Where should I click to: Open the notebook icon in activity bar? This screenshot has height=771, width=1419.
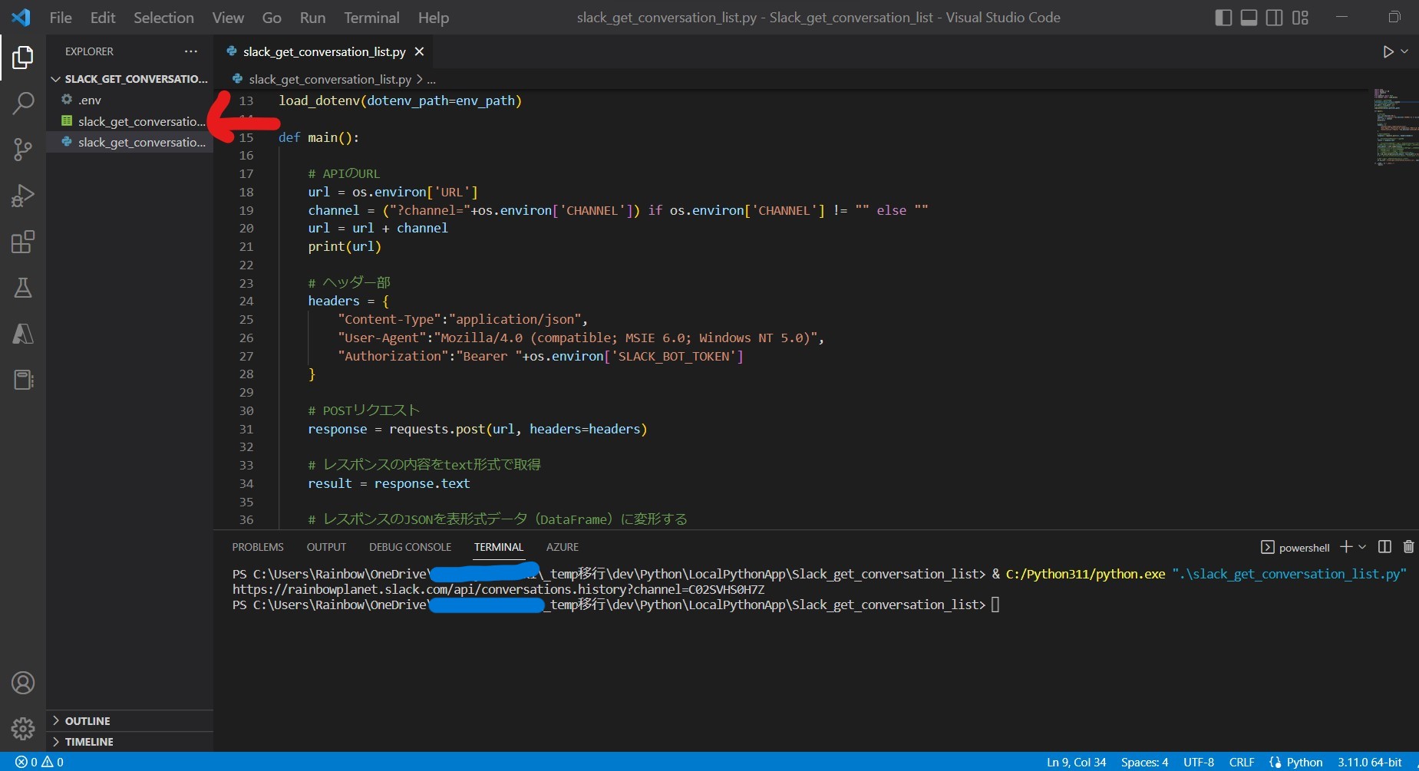point(23,380)
